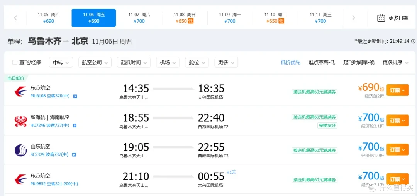
Task: Select date tab 11-10 周二
Action: pos(275,18)
